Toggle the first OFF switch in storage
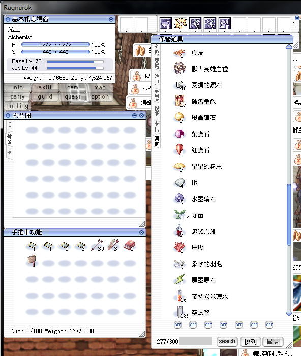Image resolution: width=301 pixels, height=356 pixels. coord(178,325)
